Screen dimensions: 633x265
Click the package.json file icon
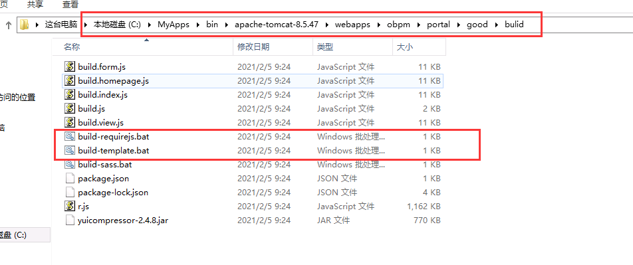point(70,178)
